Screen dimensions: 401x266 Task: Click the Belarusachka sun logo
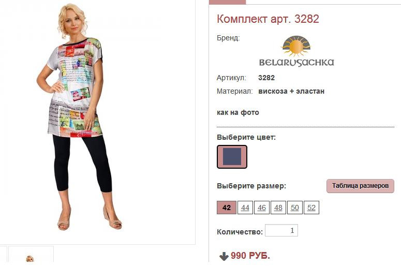[296, 46]
